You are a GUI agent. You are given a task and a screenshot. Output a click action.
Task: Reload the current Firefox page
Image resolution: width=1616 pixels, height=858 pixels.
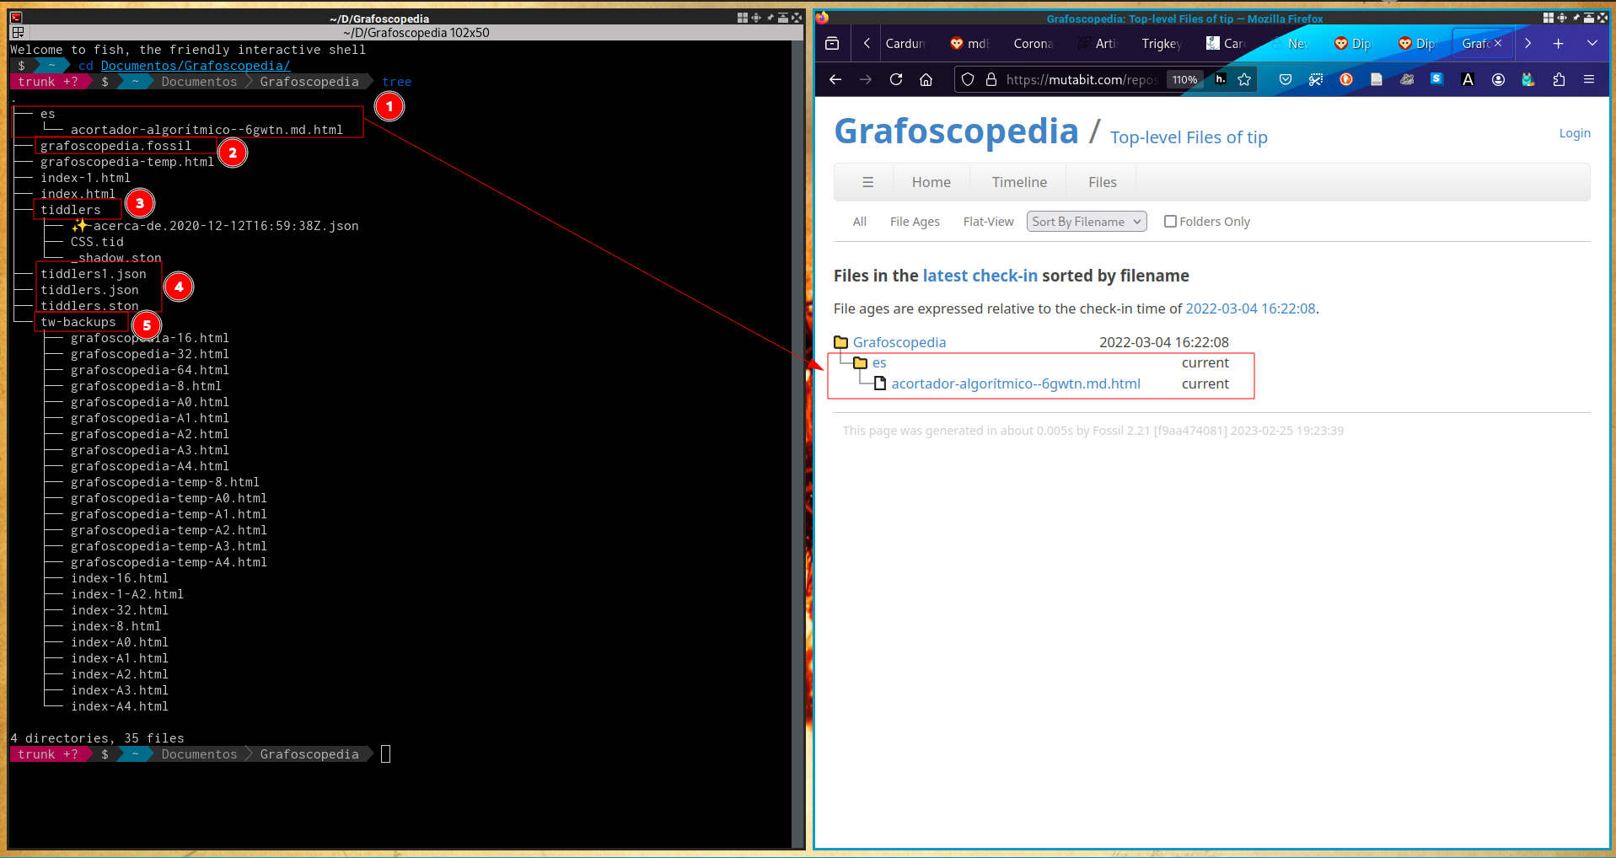896,79
